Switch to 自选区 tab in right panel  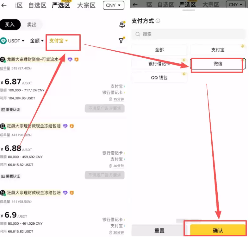[x=165, y=5]
